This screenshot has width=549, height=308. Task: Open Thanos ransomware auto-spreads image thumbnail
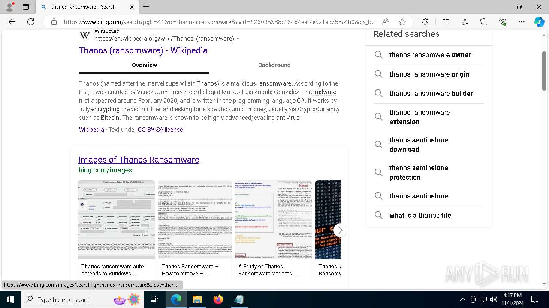[116, 219]
